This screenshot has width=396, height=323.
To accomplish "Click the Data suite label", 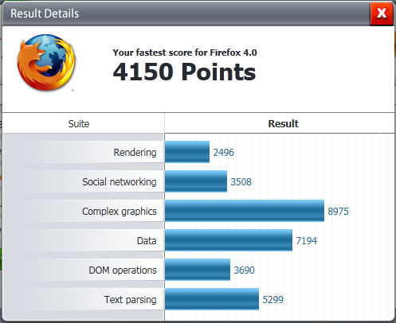I will point(147,241).
